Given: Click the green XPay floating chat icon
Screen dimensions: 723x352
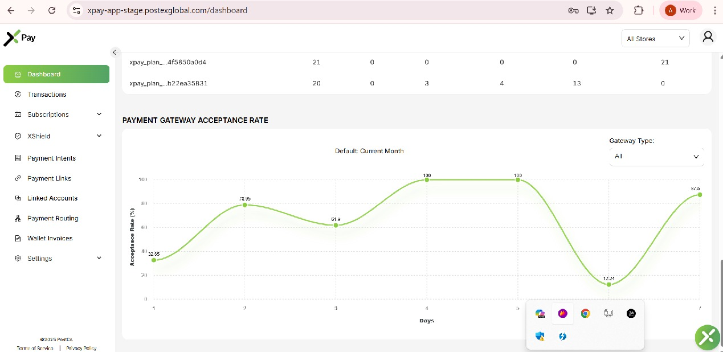Looking at the screenshot, I should click(x=707, y=337).
